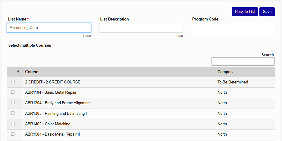The image size is (282, 141).
Task: Click the Select multiple Courses label
Action: pyautogui.click(x=30, y=45)
